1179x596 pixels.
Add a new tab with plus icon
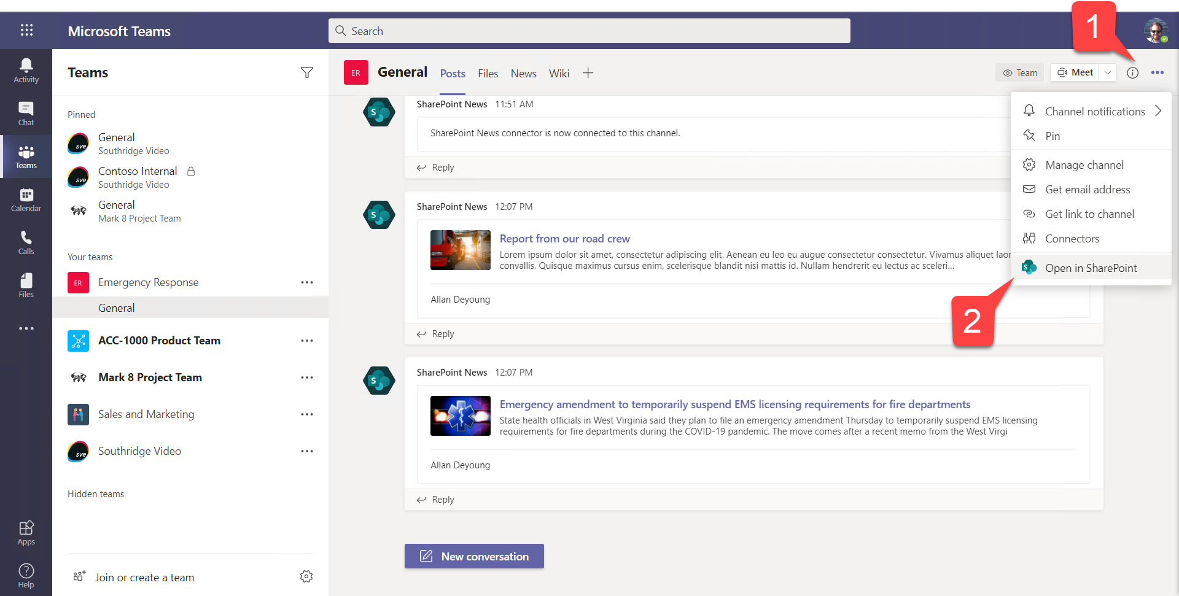tap(588, 73)
